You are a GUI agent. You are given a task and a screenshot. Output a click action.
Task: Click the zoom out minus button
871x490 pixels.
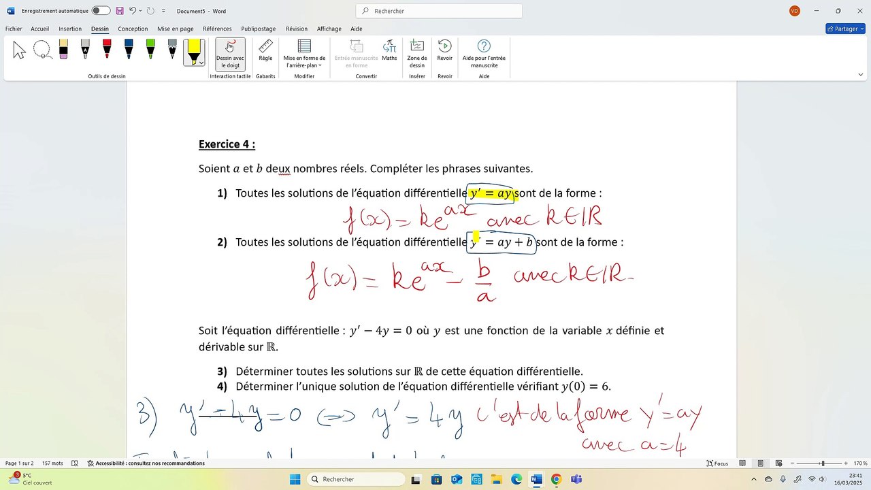793,463
